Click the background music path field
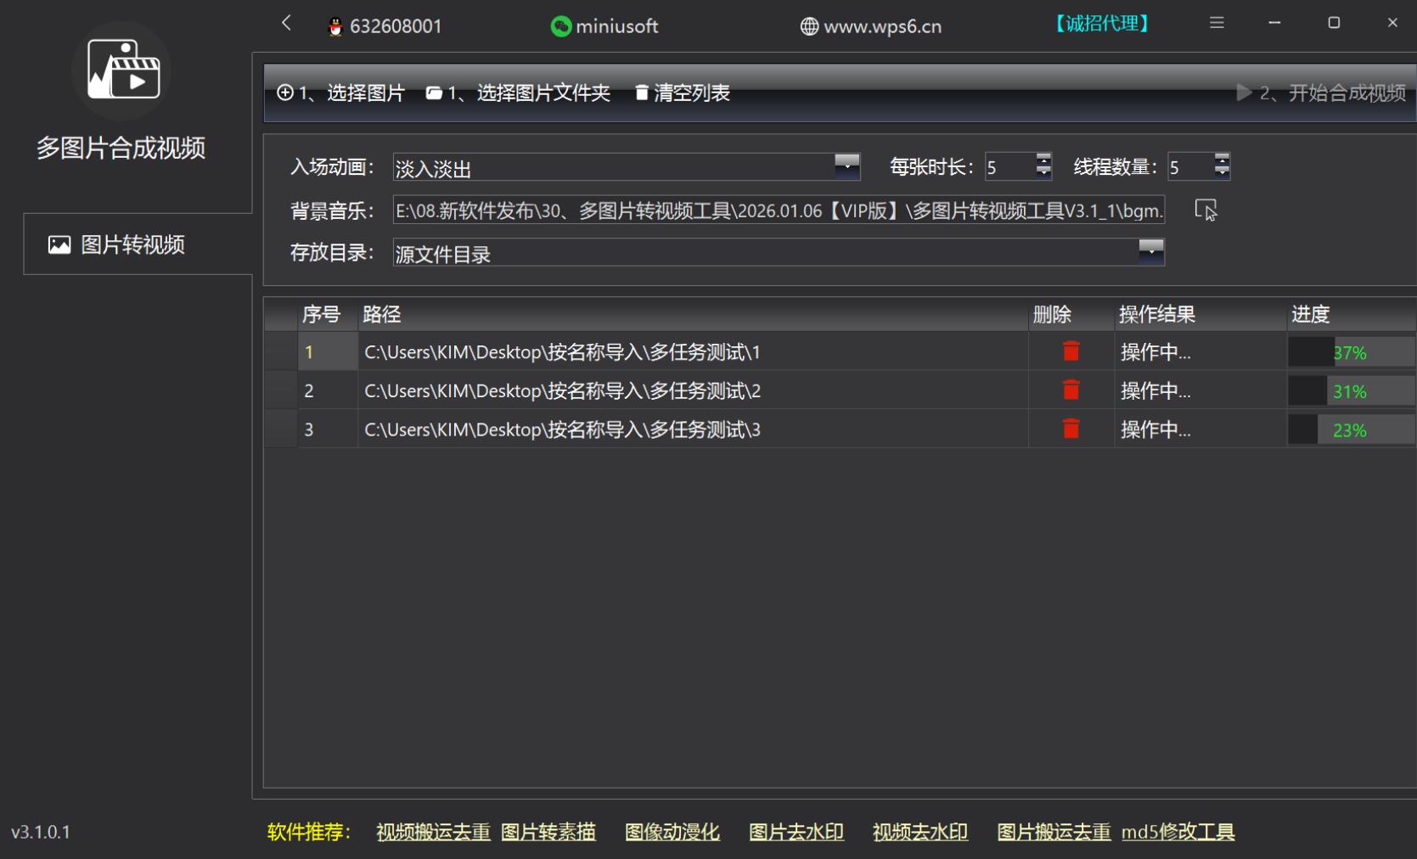1417x859 pixels. click(x=778, y=211)
